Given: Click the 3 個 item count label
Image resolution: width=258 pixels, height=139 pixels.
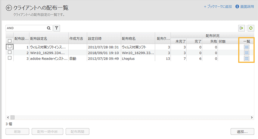Looking at the screenshot, I should [x=9, y=124].
